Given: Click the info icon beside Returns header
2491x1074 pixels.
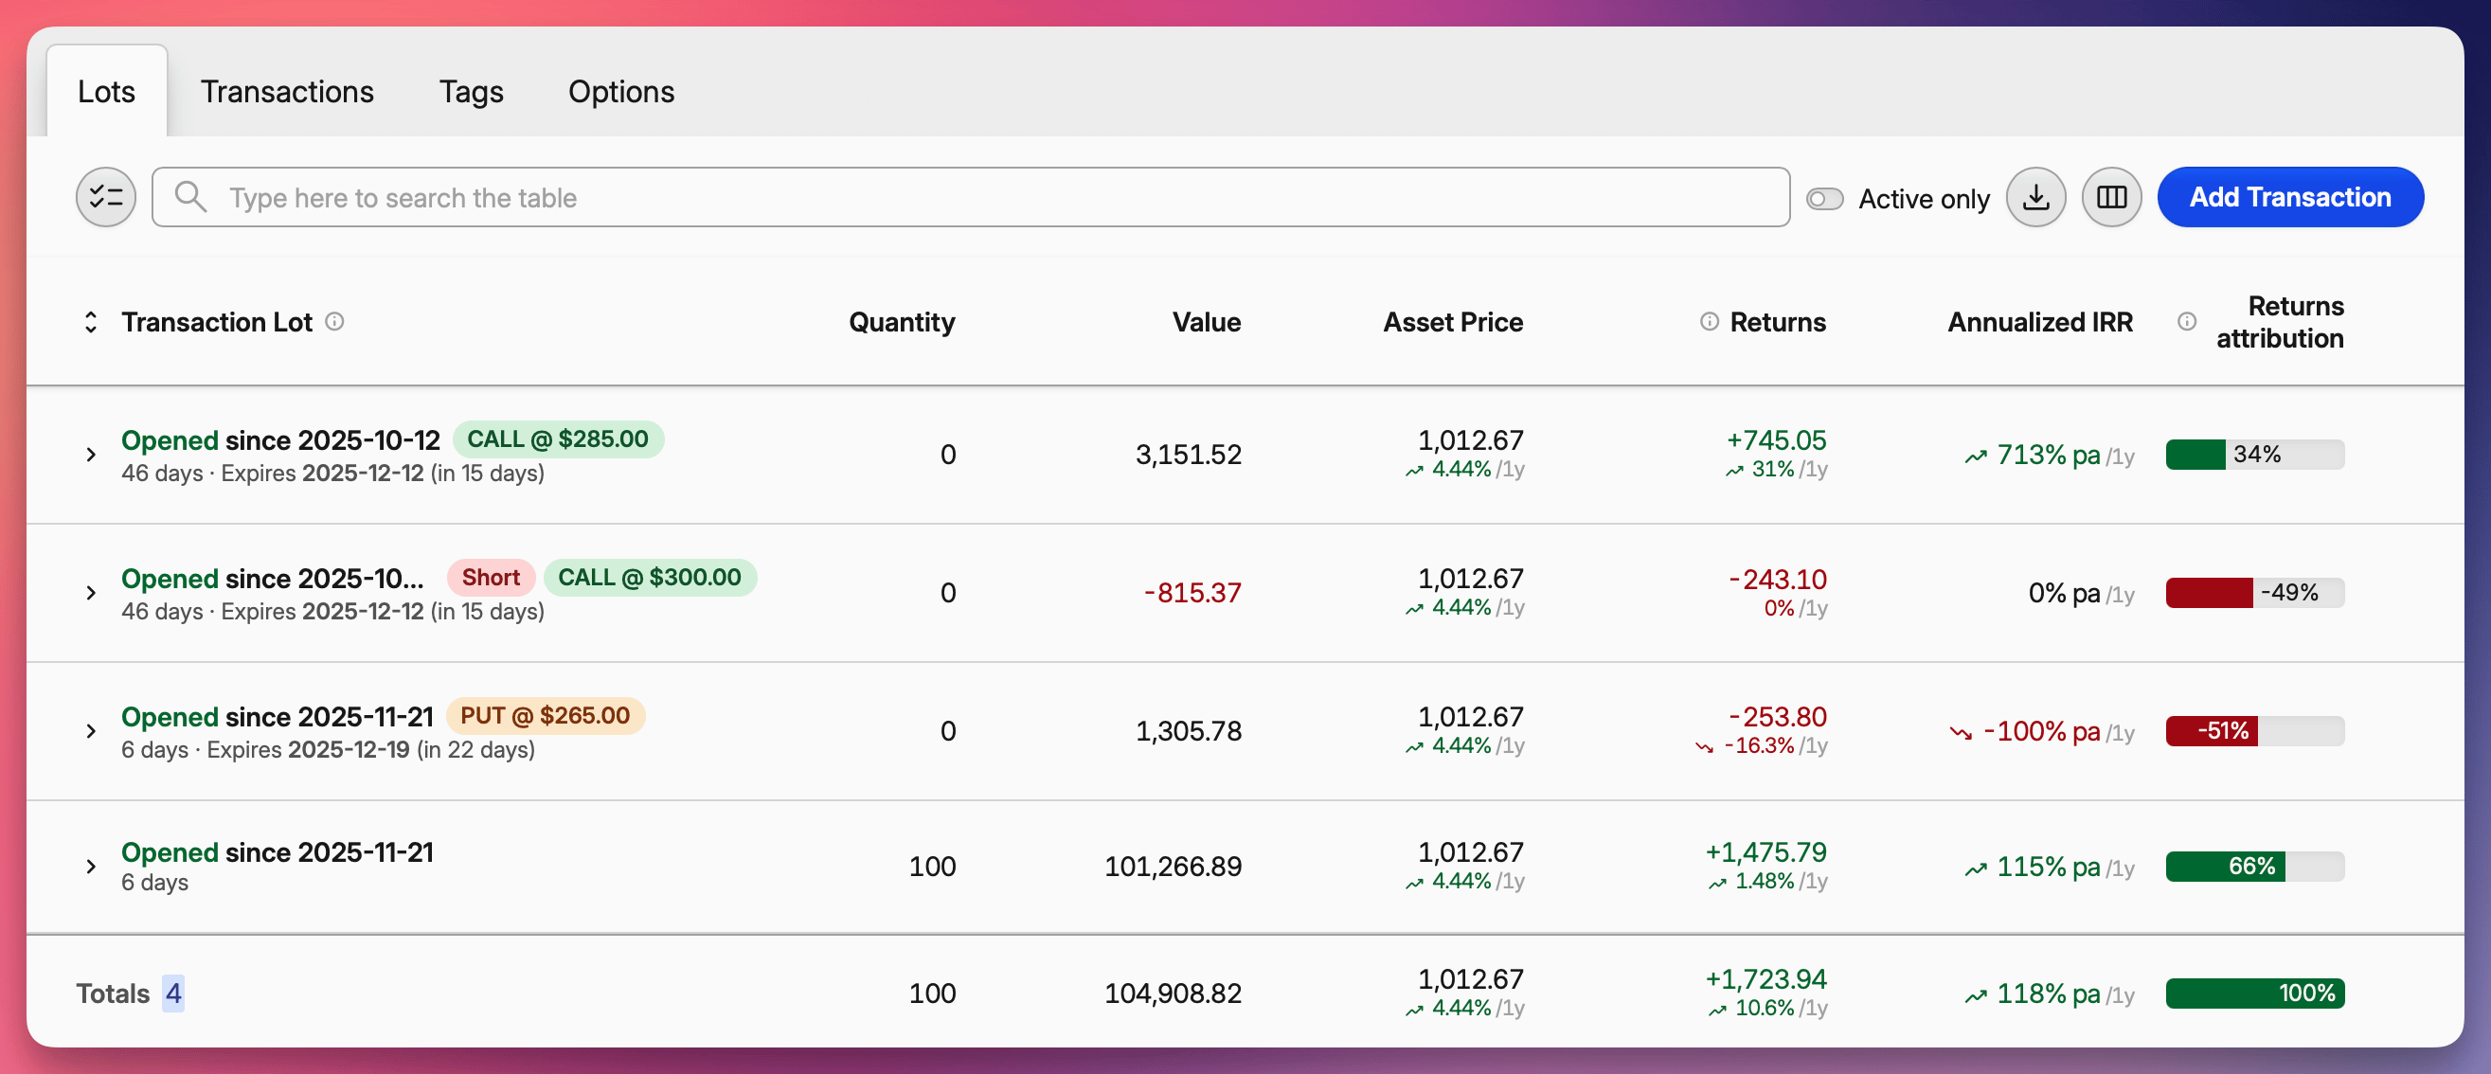Looking at the screenshot, I should (1708, 322).
